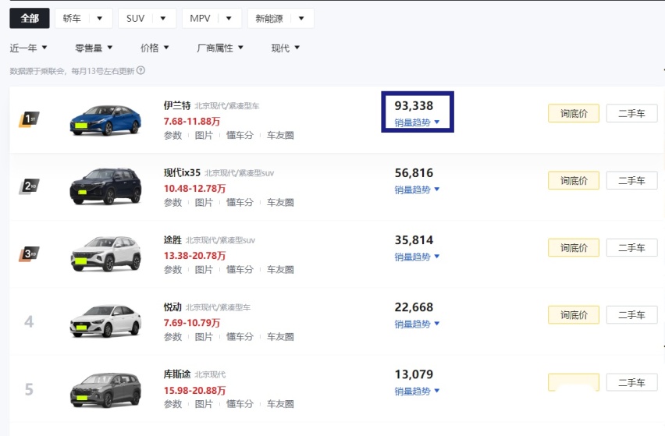Open 参数 for 途胜
This screenshot has width=665, height=436.
pyautogui.click(x=172, y=270)
